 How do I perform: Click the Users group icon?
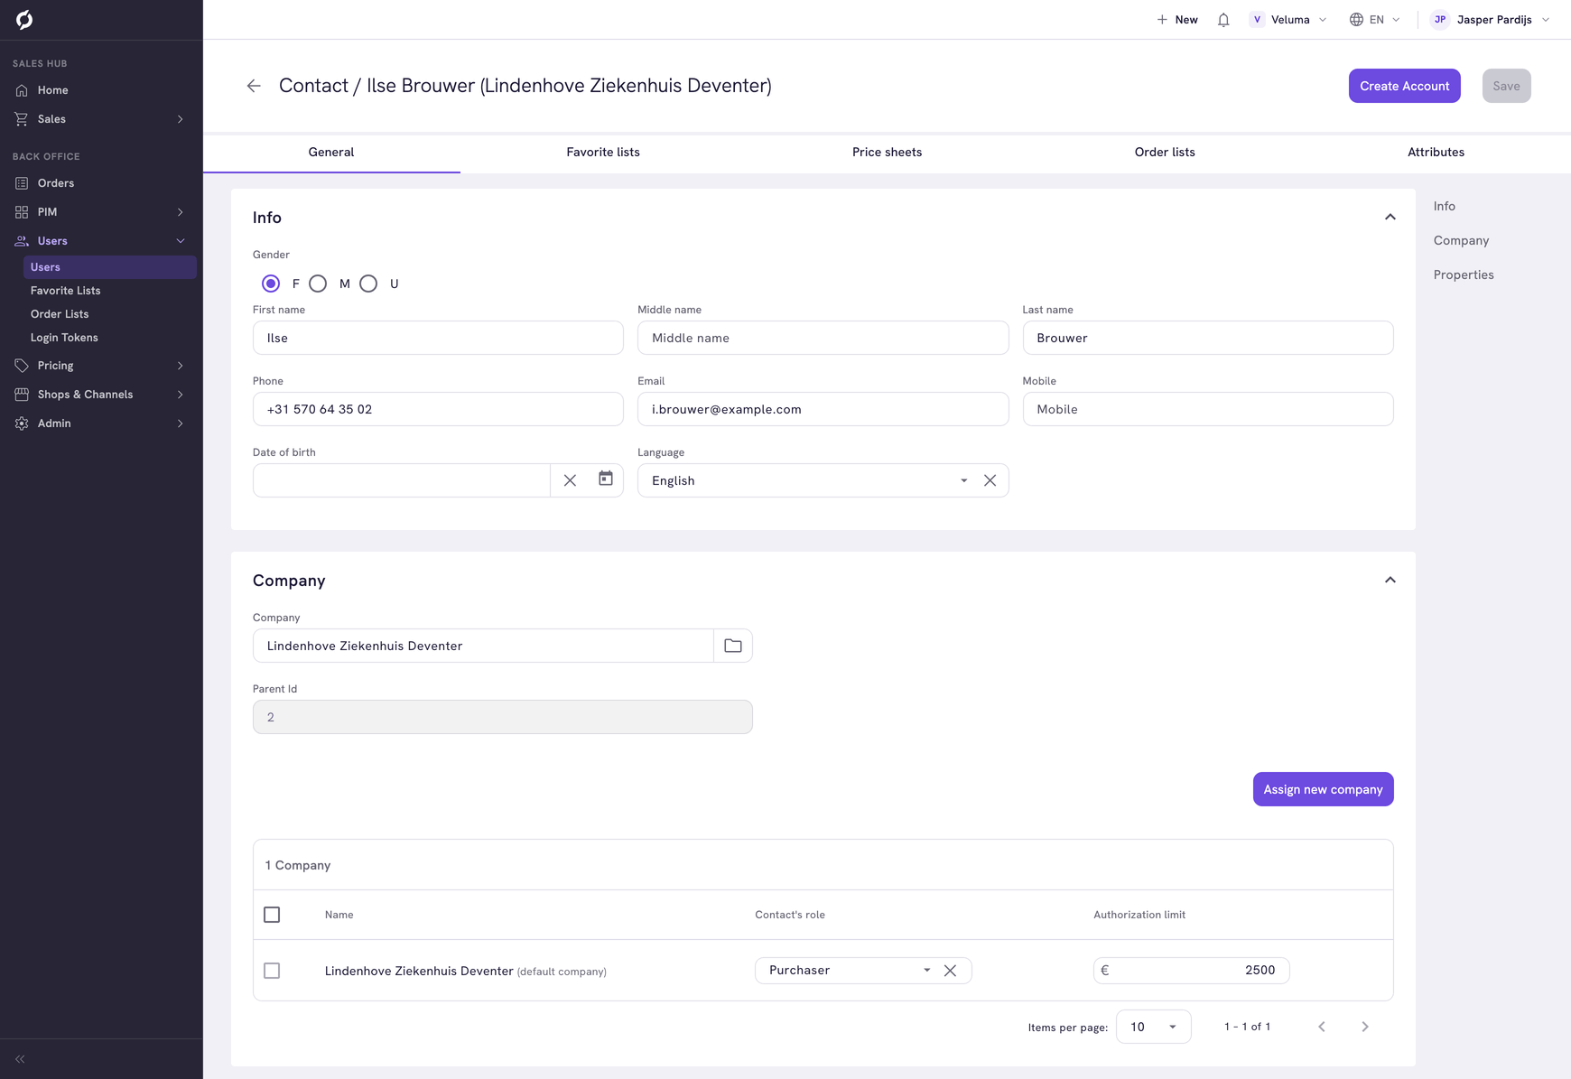(x=22, y=241)
